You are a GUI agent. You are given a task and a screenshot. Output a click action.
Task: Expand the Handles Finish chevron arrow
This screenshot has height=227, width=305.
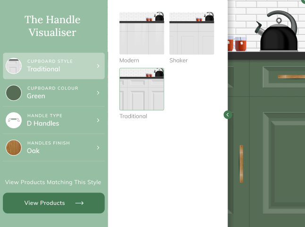pyautogui.click(x=98, y=148)
